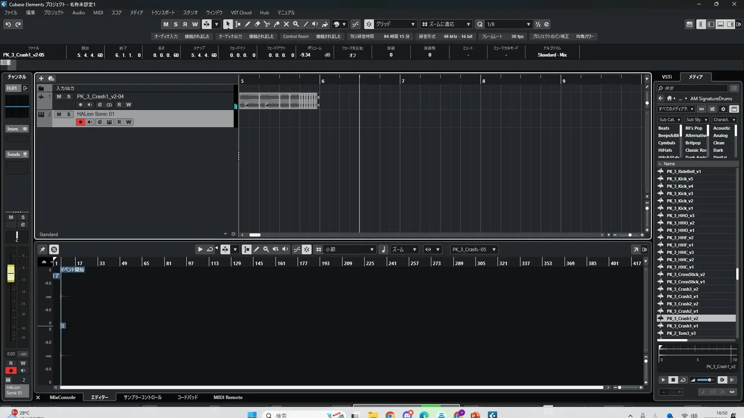
Task: Toggle record enable on HALion Sonic 01
Action: [80, 122]
